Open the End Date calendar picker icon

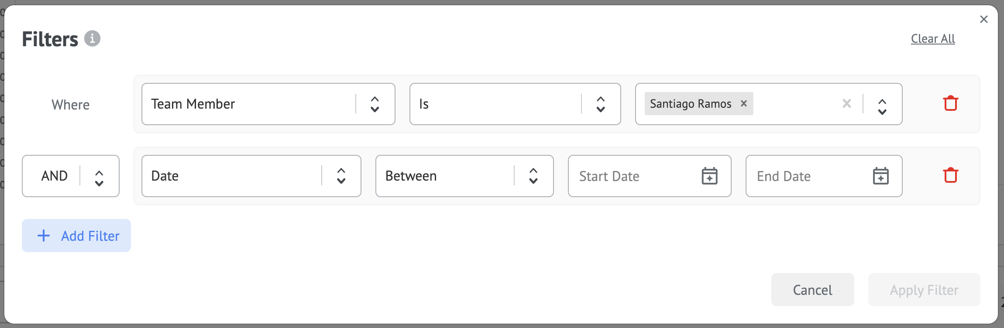(880, 176)
